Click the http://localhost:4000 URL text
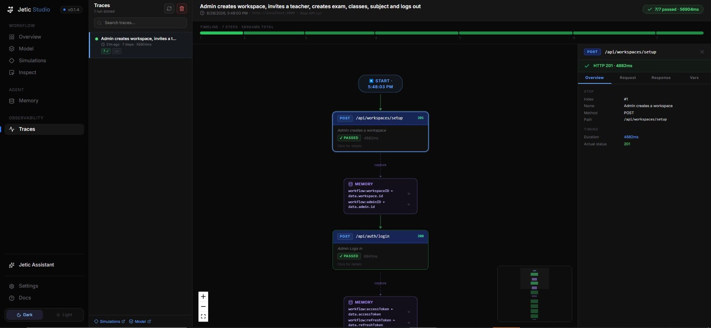This screenshot has height=328, width=711. point(273,13)
